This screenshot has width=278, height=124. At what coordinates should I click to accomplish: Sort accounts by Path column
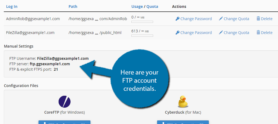point(73,7)
